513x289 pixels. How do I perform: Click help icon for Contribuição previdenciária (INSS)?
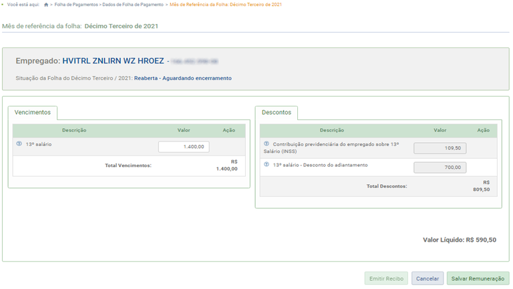267,143
